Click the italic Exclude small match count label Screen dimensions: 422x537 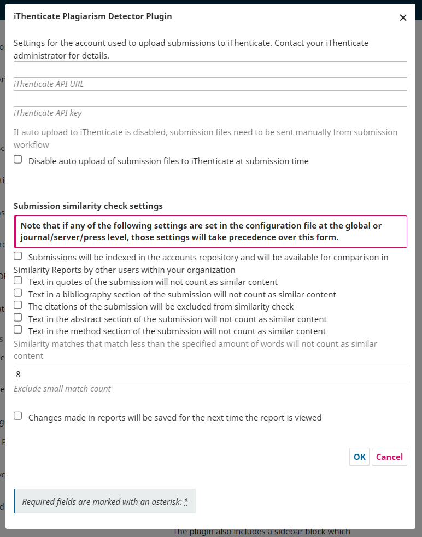point(62,389)
